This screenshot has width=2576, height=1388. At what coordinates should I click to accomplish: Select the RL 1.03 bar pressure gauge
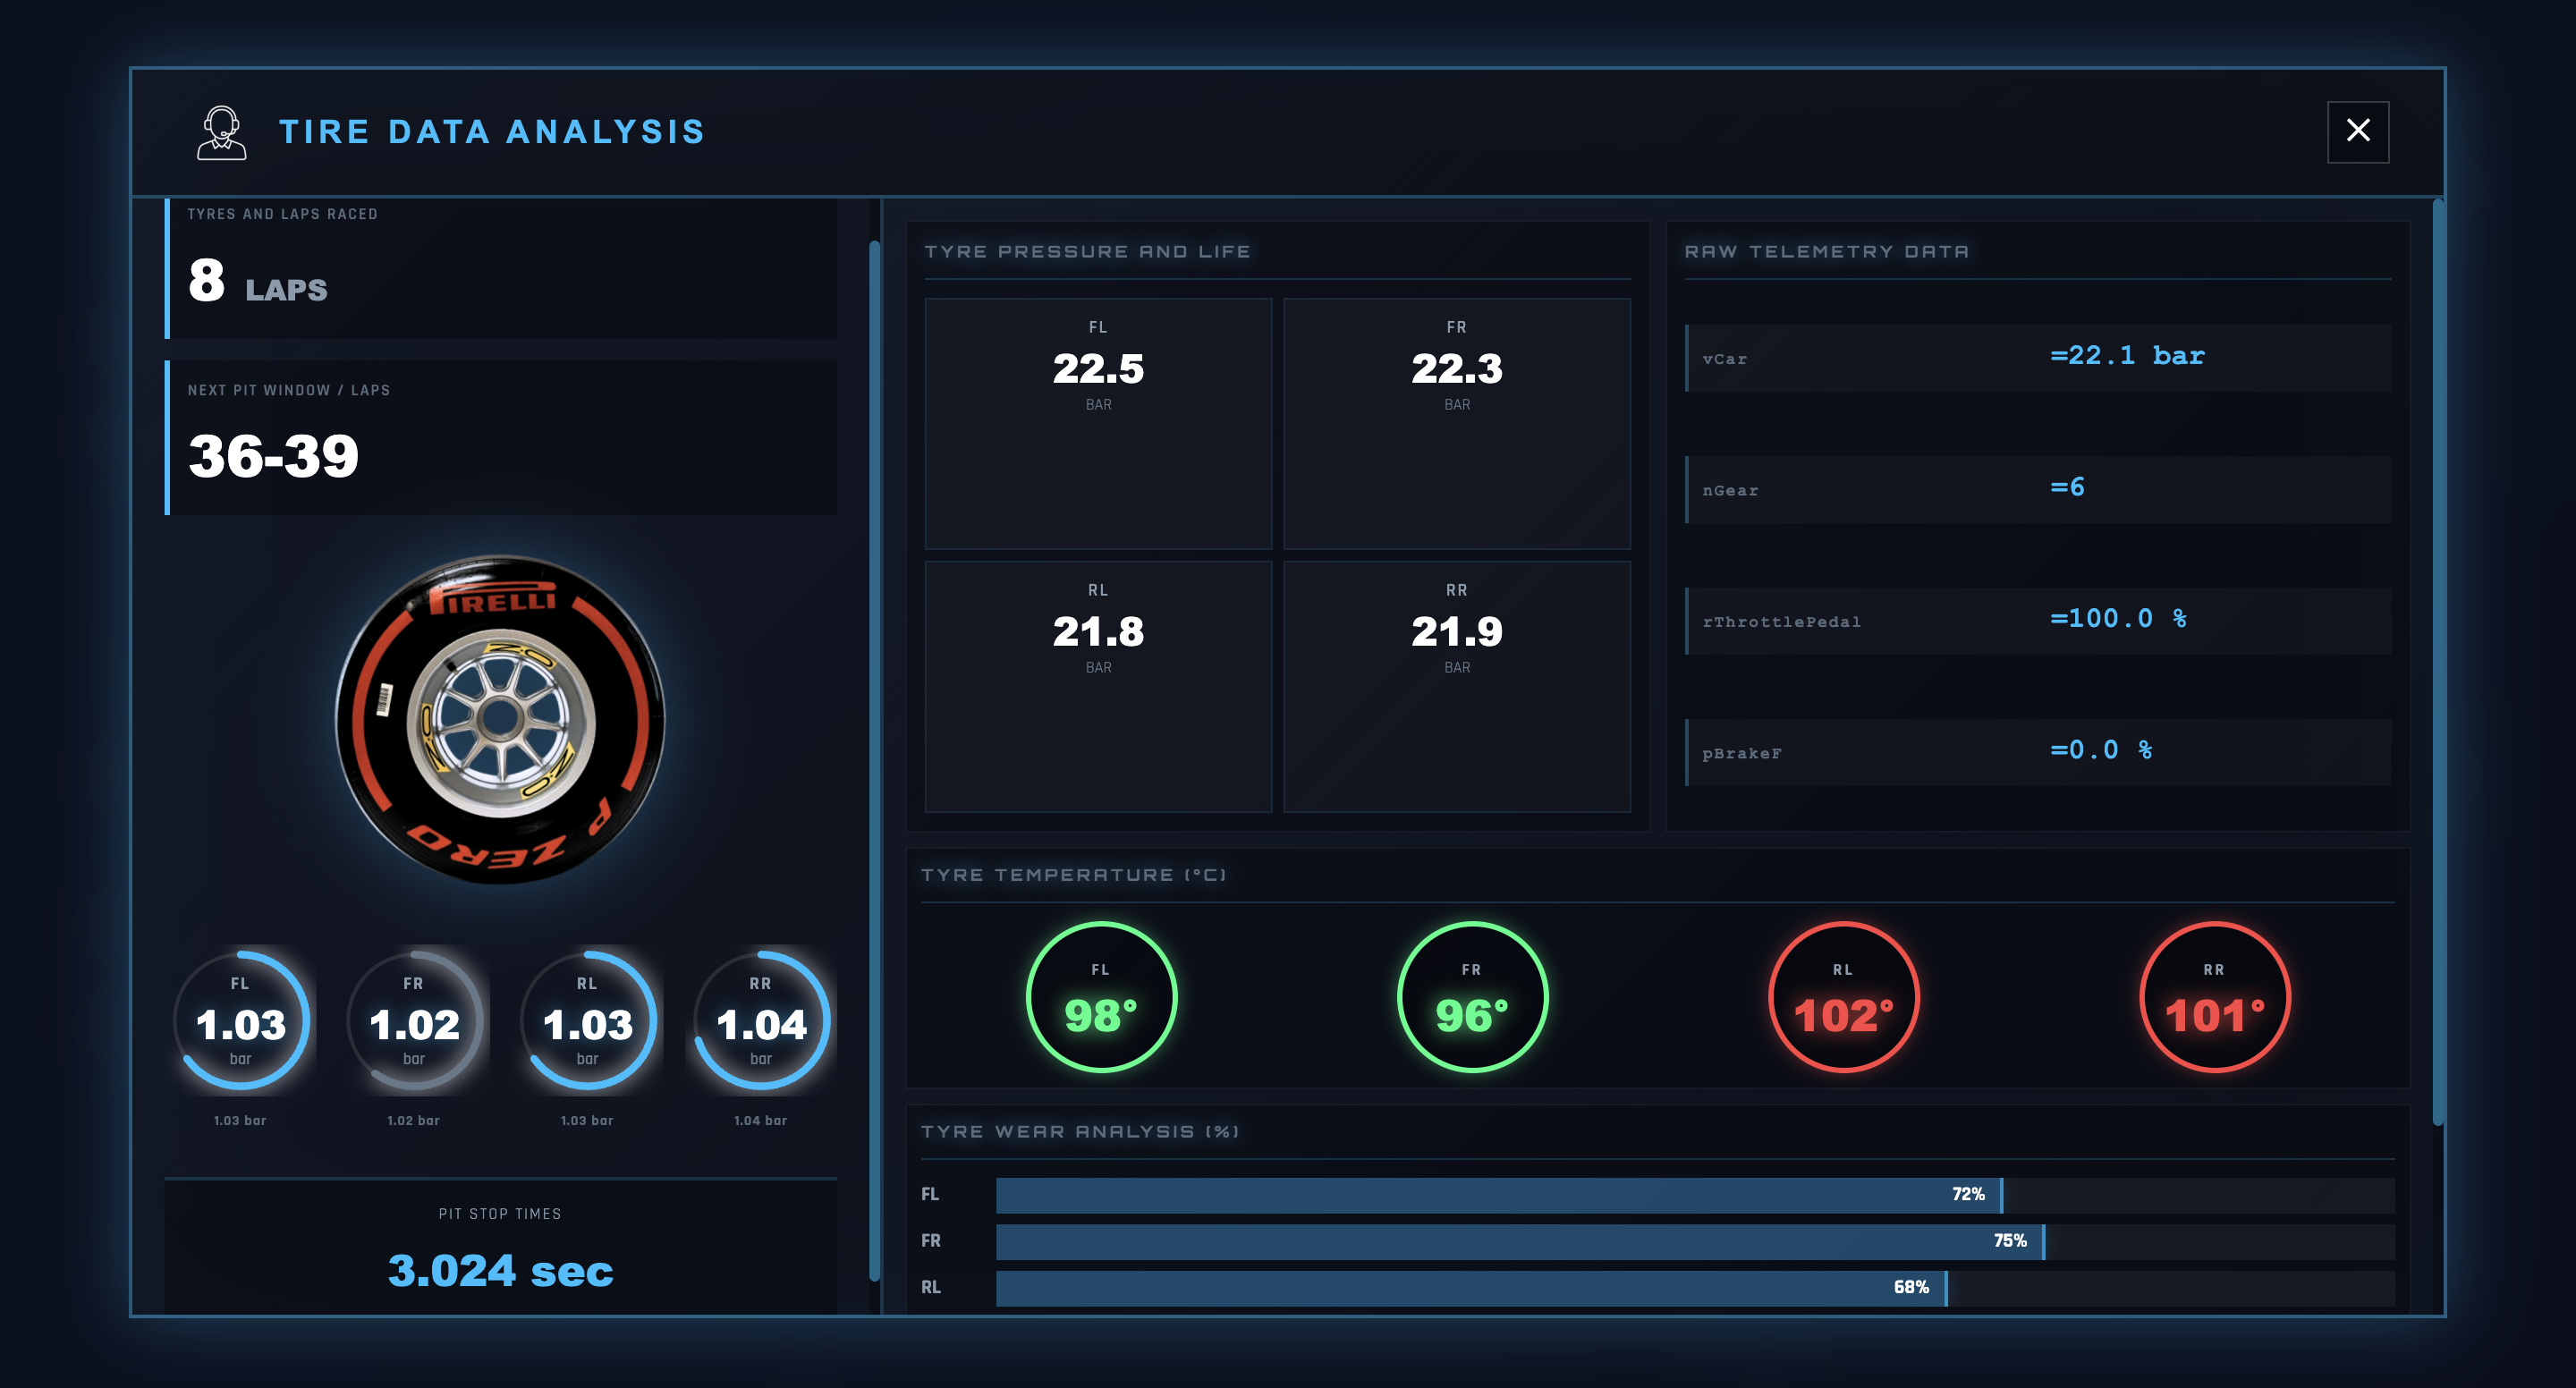click(588, 1021)
